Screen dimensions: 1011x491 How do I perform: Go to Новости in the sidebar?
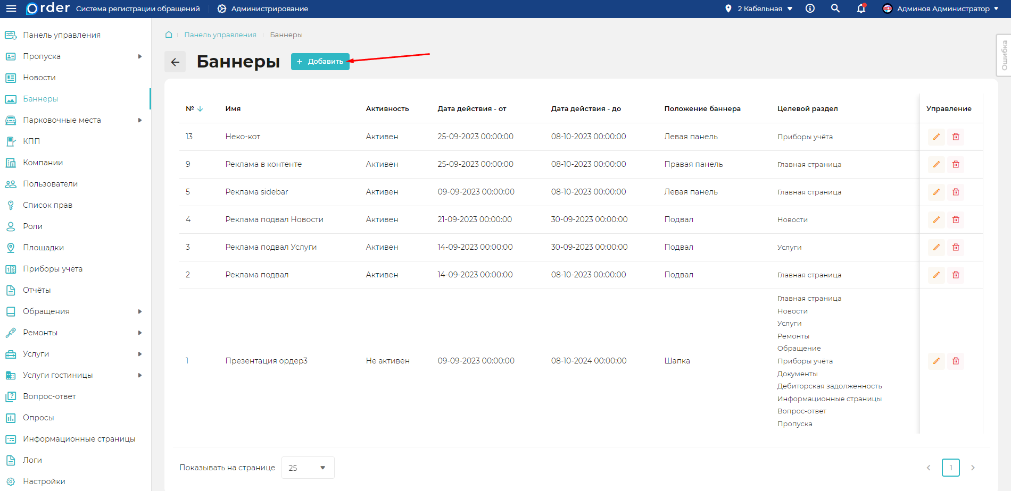pyautogui.click(x=39, y=78)
